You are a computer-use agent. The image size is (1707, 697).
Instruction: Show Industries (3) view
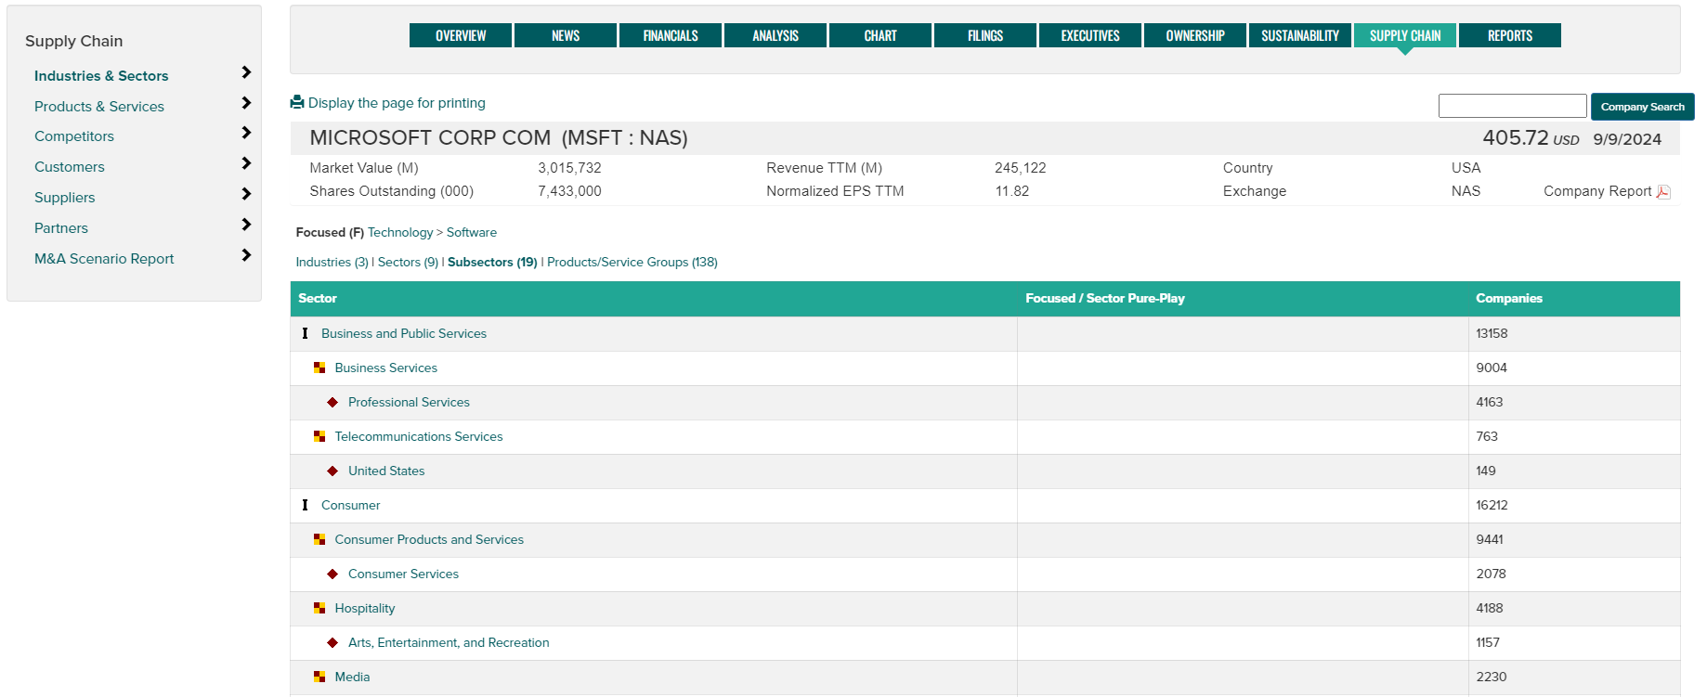point(332,262)
